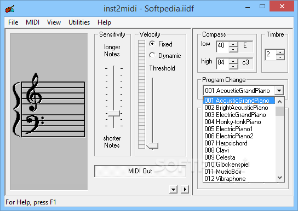Select 008 Clavi
Viewport: 298px width, 211px height.
(x=239, y=150)
